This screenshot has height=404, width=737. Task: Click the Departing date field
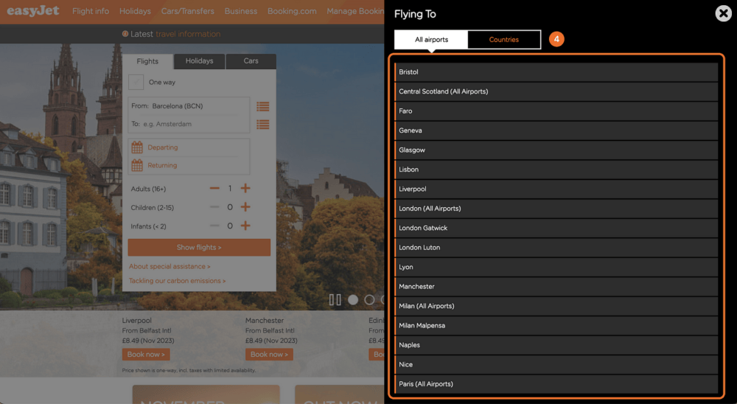coord(189,147)
